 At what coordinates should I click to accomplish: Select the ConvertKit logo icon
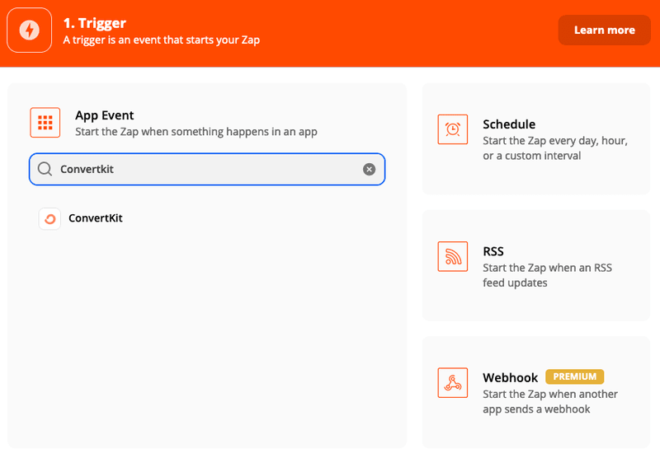click(x=49, y=218)
